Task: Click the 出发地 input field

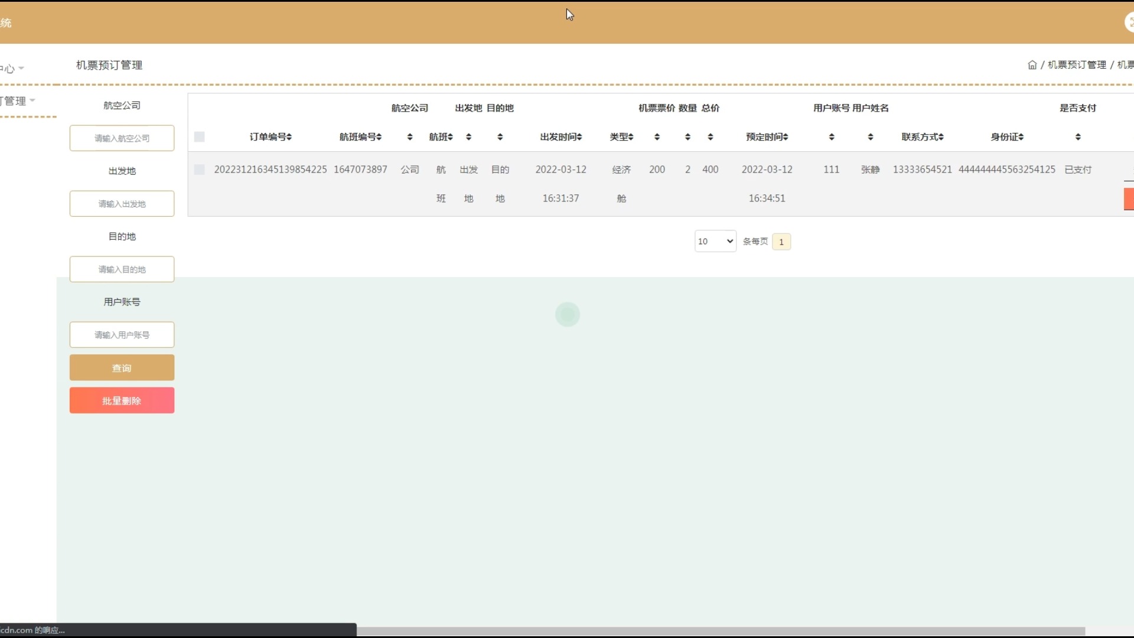Action: tap(122, 204)
